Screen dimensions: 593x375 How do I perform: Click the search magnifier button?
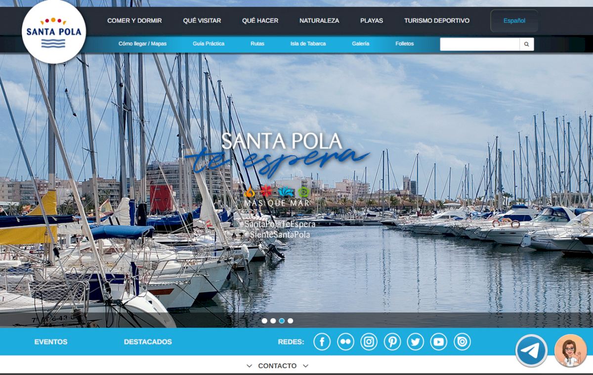[x=526, y=44]
